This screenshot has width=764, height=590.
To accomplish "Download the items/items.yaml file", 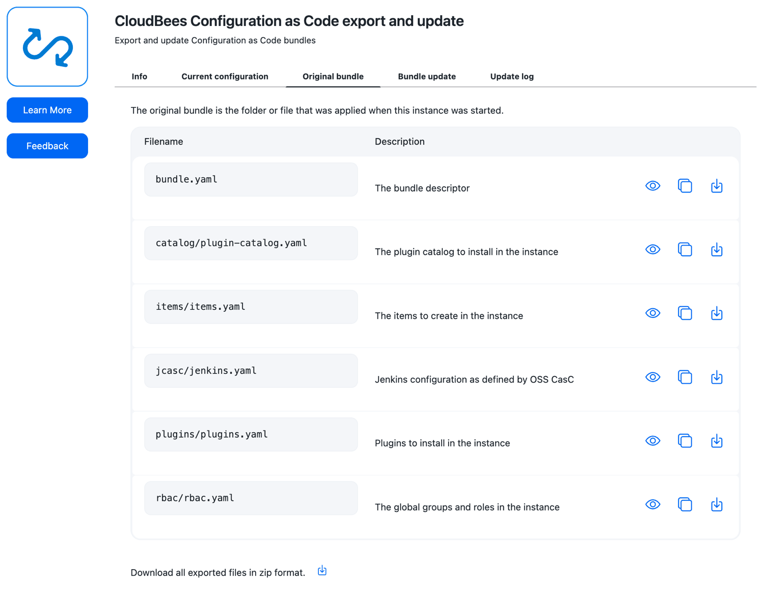I will pyautogui.click(x=717, y=313).
